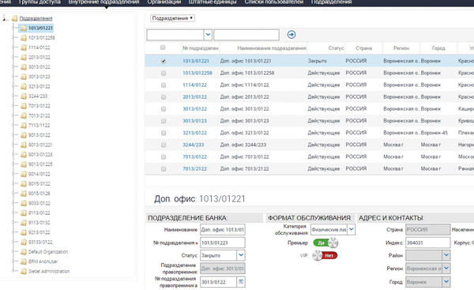
Task: Click folder icon of 93133/0122 node
Action: (x=24, y=243)
